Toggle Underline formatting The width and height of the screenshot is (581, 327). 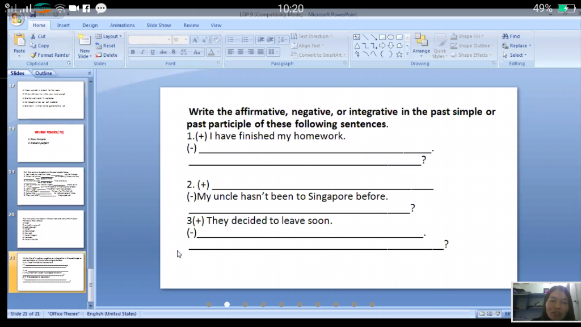coord(152,52)
